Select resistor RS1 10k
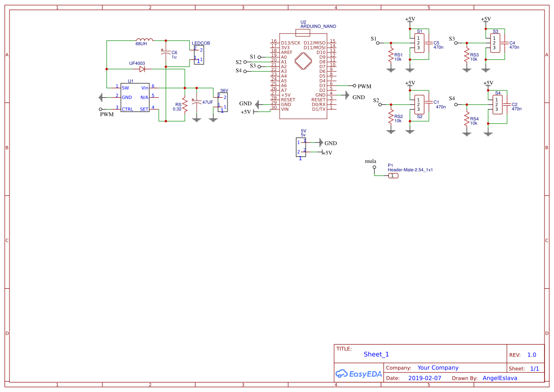 coord(391,55)
